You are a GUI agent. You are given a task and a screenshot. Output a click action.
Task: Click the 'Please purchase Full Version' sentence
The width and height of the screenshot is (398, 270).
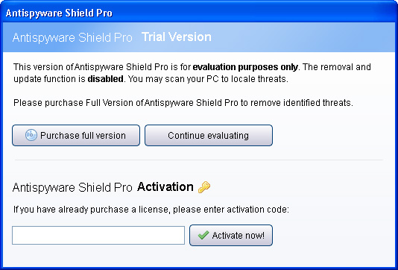pyautogui.click(x=183, y=103)
